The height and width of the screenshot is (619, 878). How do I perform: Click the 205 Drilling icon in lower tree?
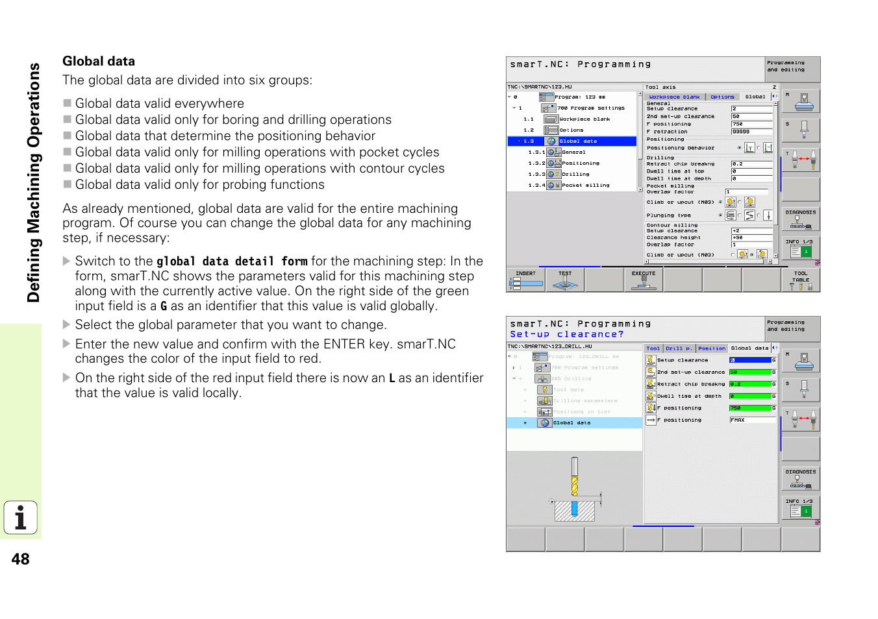543,379
